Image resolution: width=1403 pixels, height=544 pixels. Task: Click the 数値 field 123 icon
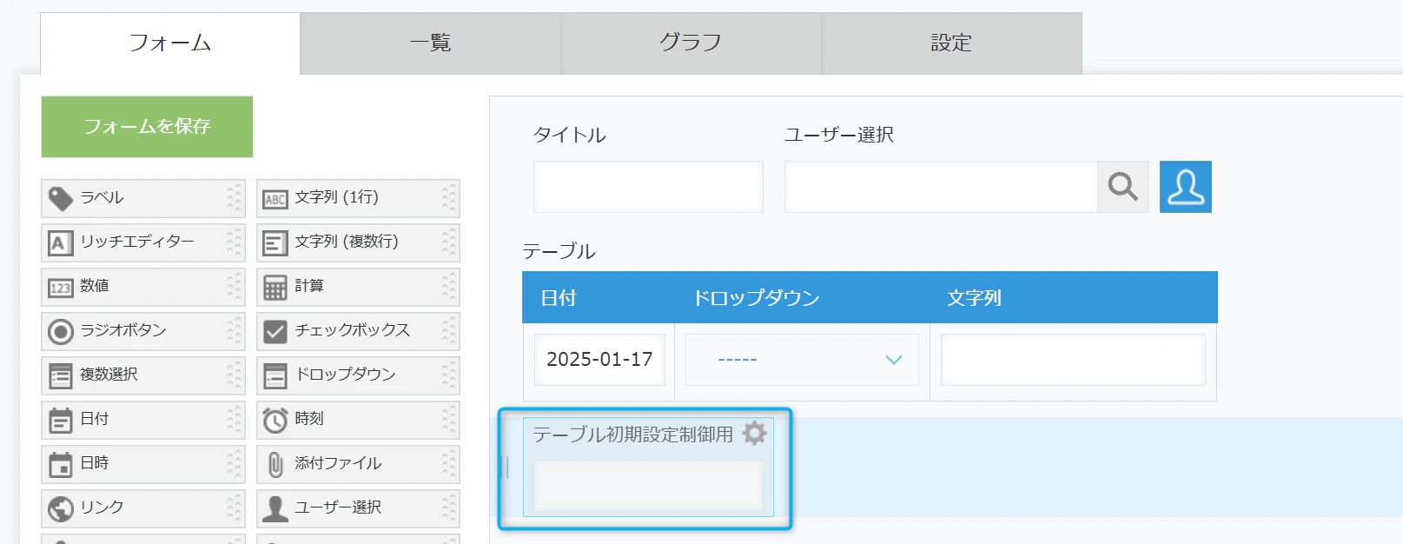tap(60, 288)
